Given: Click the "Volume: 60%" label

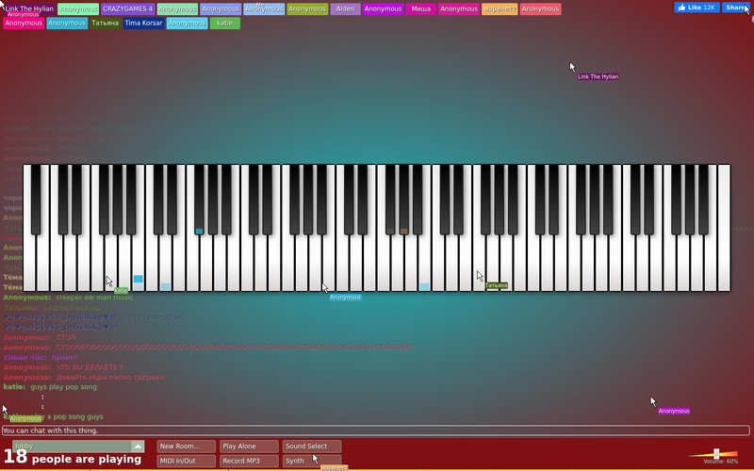Looking at the screenshot, I should coord(720,462).
